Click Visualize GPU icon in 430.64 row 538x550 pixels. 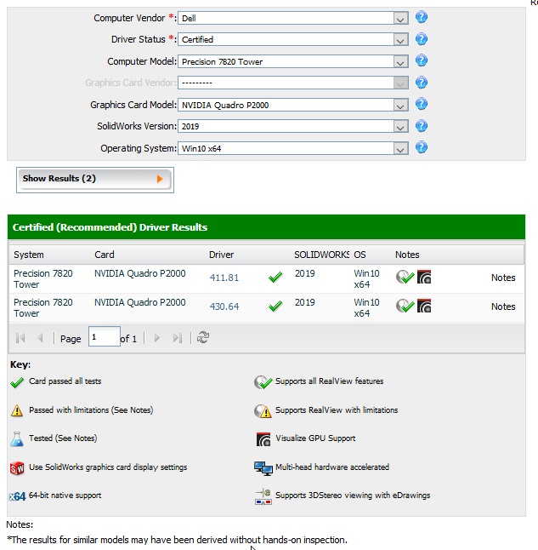(424, 306)
